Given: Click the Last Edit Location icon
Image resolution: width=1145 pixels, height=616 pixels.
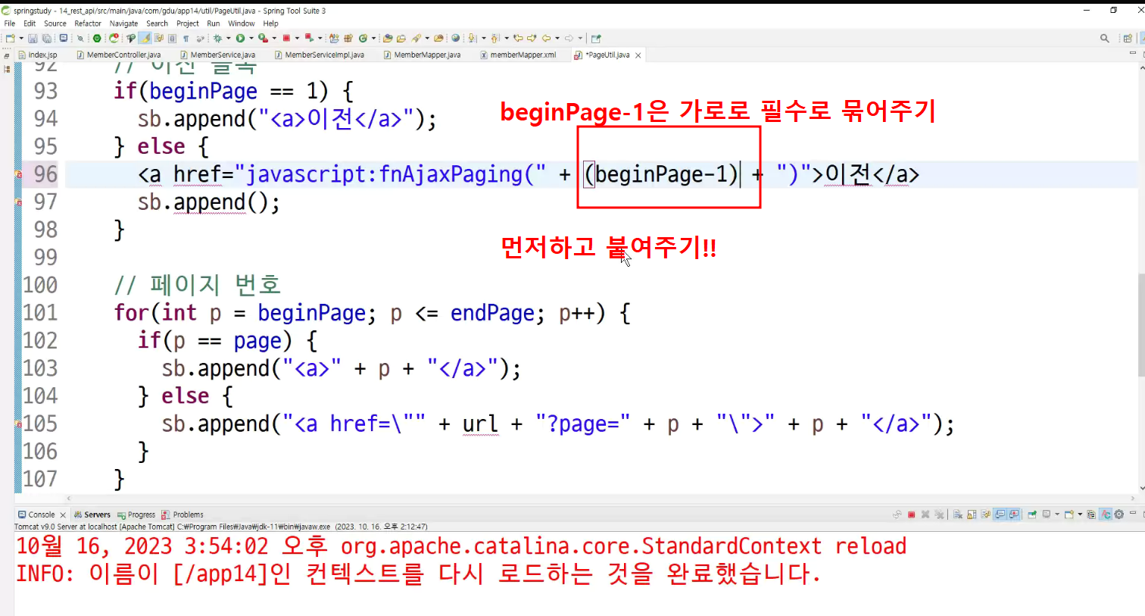Looking at the screenshot, I should [x=519, y=38].
